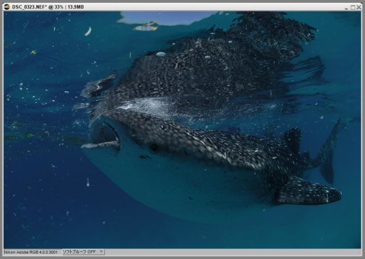This screenshot has height=259, width=365.
Task: Click the application icon in title bar
Action: pos(6,6)
